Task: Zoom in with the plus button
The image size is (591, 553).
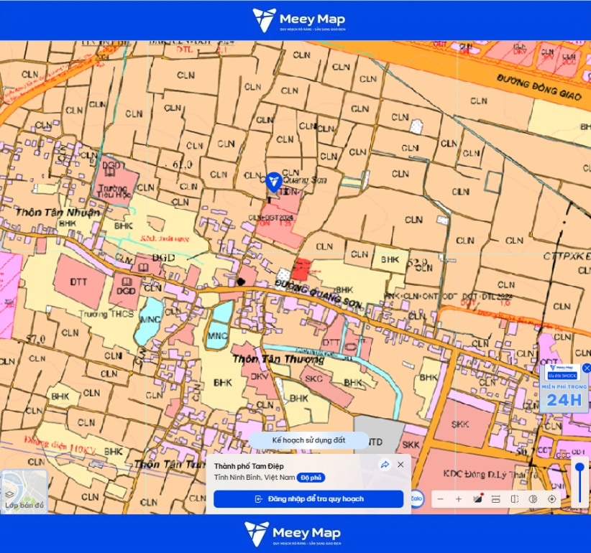Action: coord(459,499)
